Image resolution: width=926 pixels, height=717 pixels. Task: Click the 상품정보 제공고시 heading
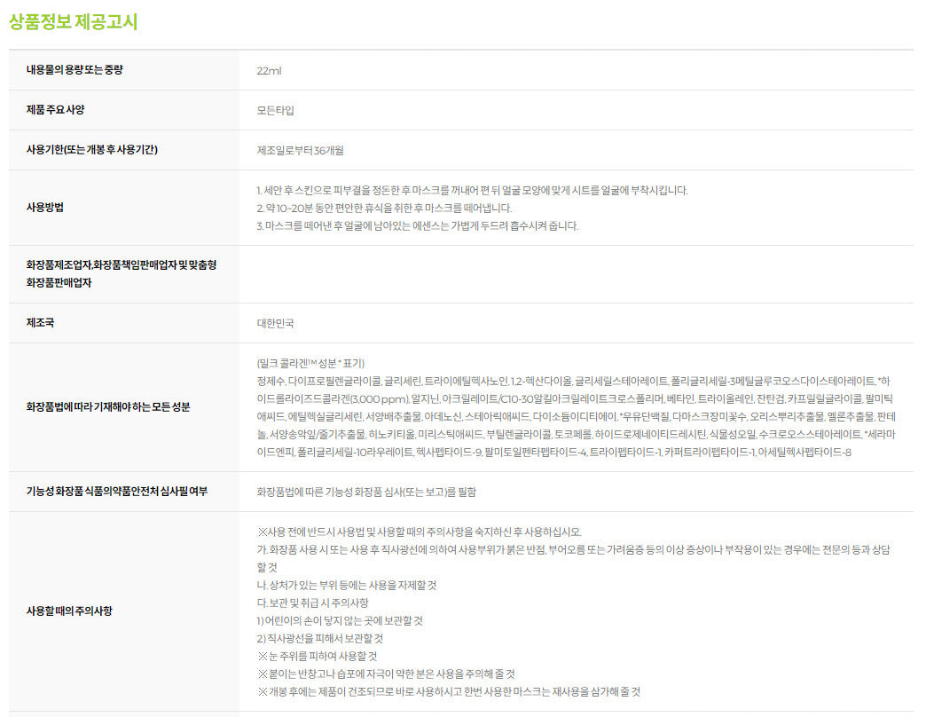(73, 22)
